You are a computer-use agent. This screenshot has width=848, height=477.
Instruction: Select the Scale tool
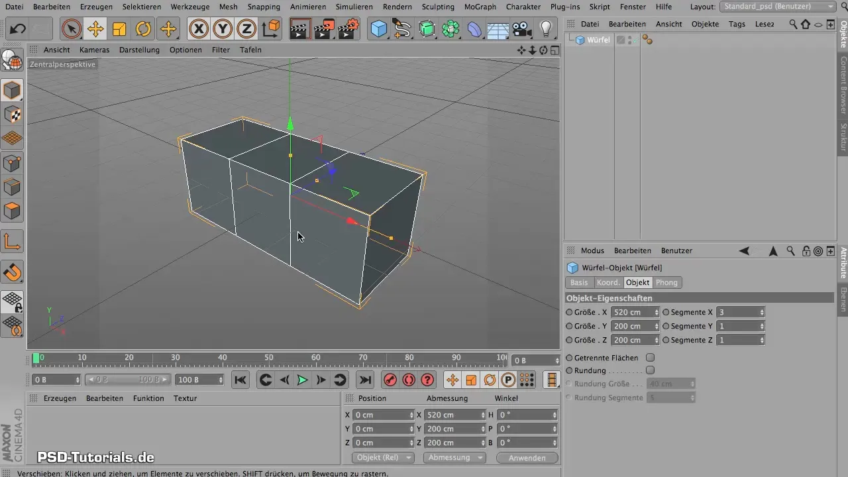pos(119,29)
